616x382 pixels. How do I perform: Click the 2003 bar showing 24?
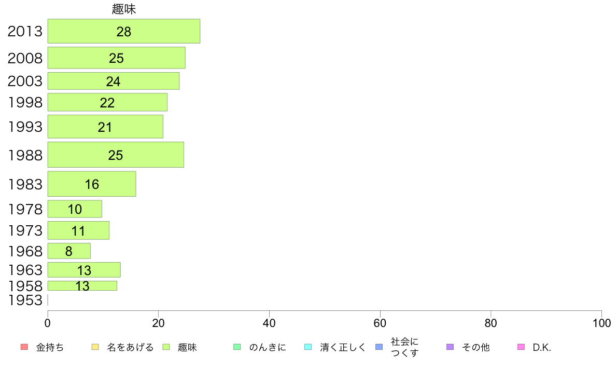[x=113, y=81]
